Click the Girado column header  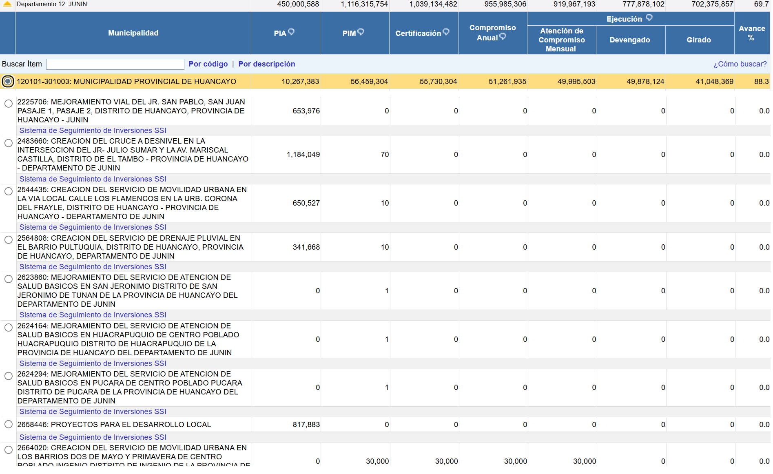(x=698, y=40)
